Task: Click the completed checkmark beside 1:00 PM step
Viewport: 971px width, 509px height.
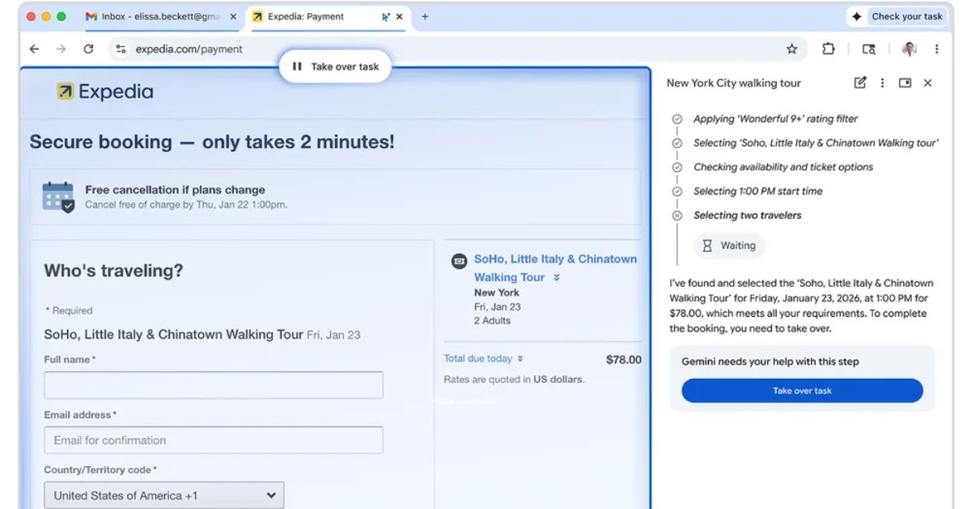Action: point(676,191)
